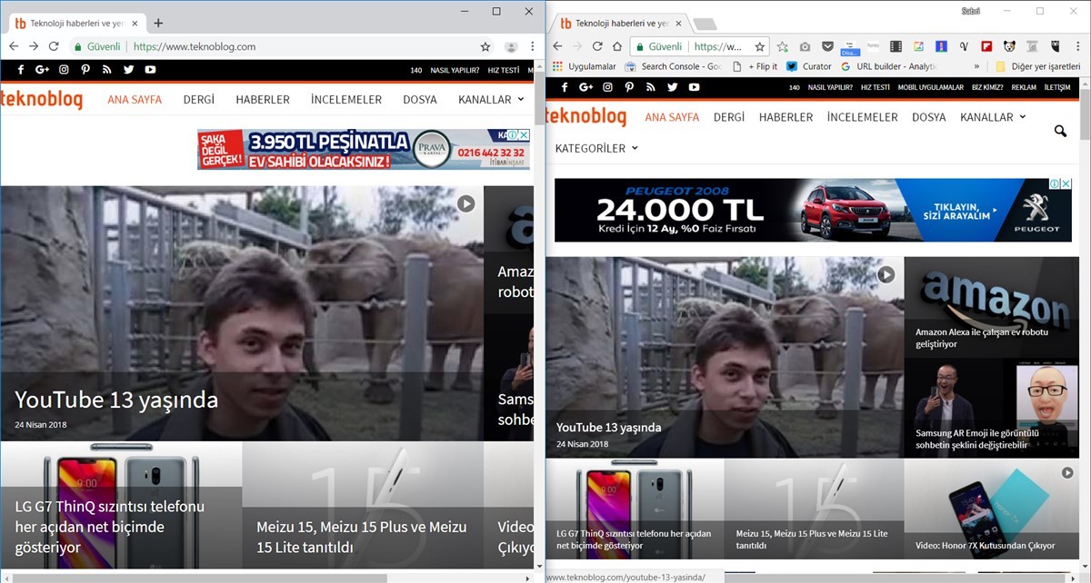Reload the page in the left window
1091x583 pixels.
[x=54, y=46]
